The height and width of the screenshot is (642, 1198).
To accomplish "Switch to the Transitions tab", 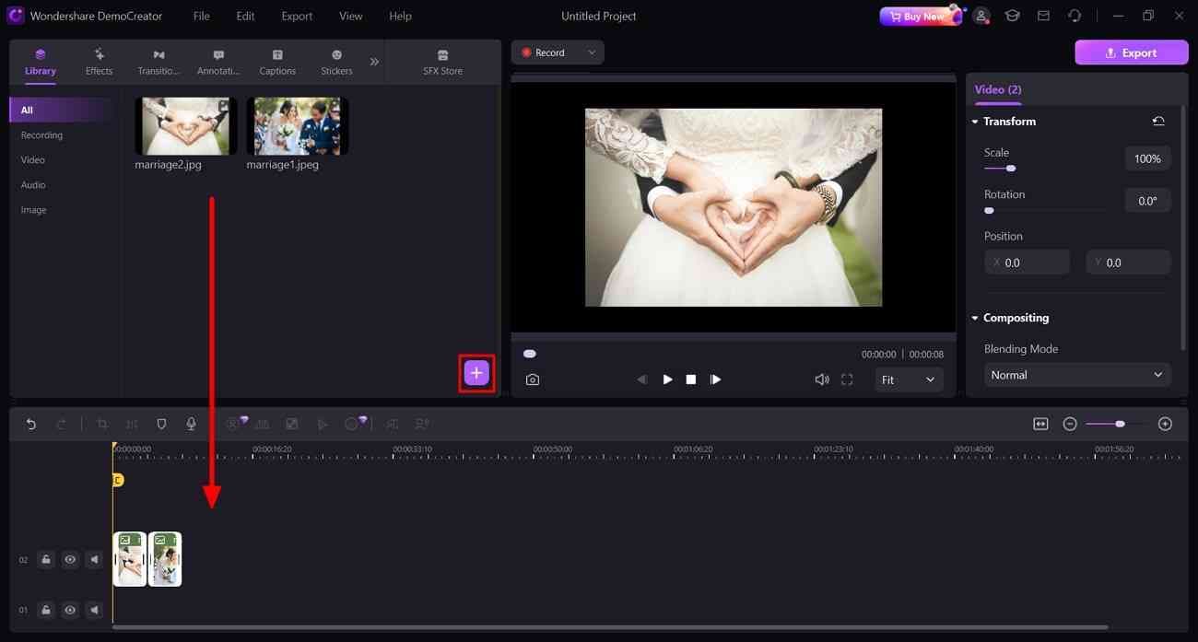I will [x=159, y=63].
